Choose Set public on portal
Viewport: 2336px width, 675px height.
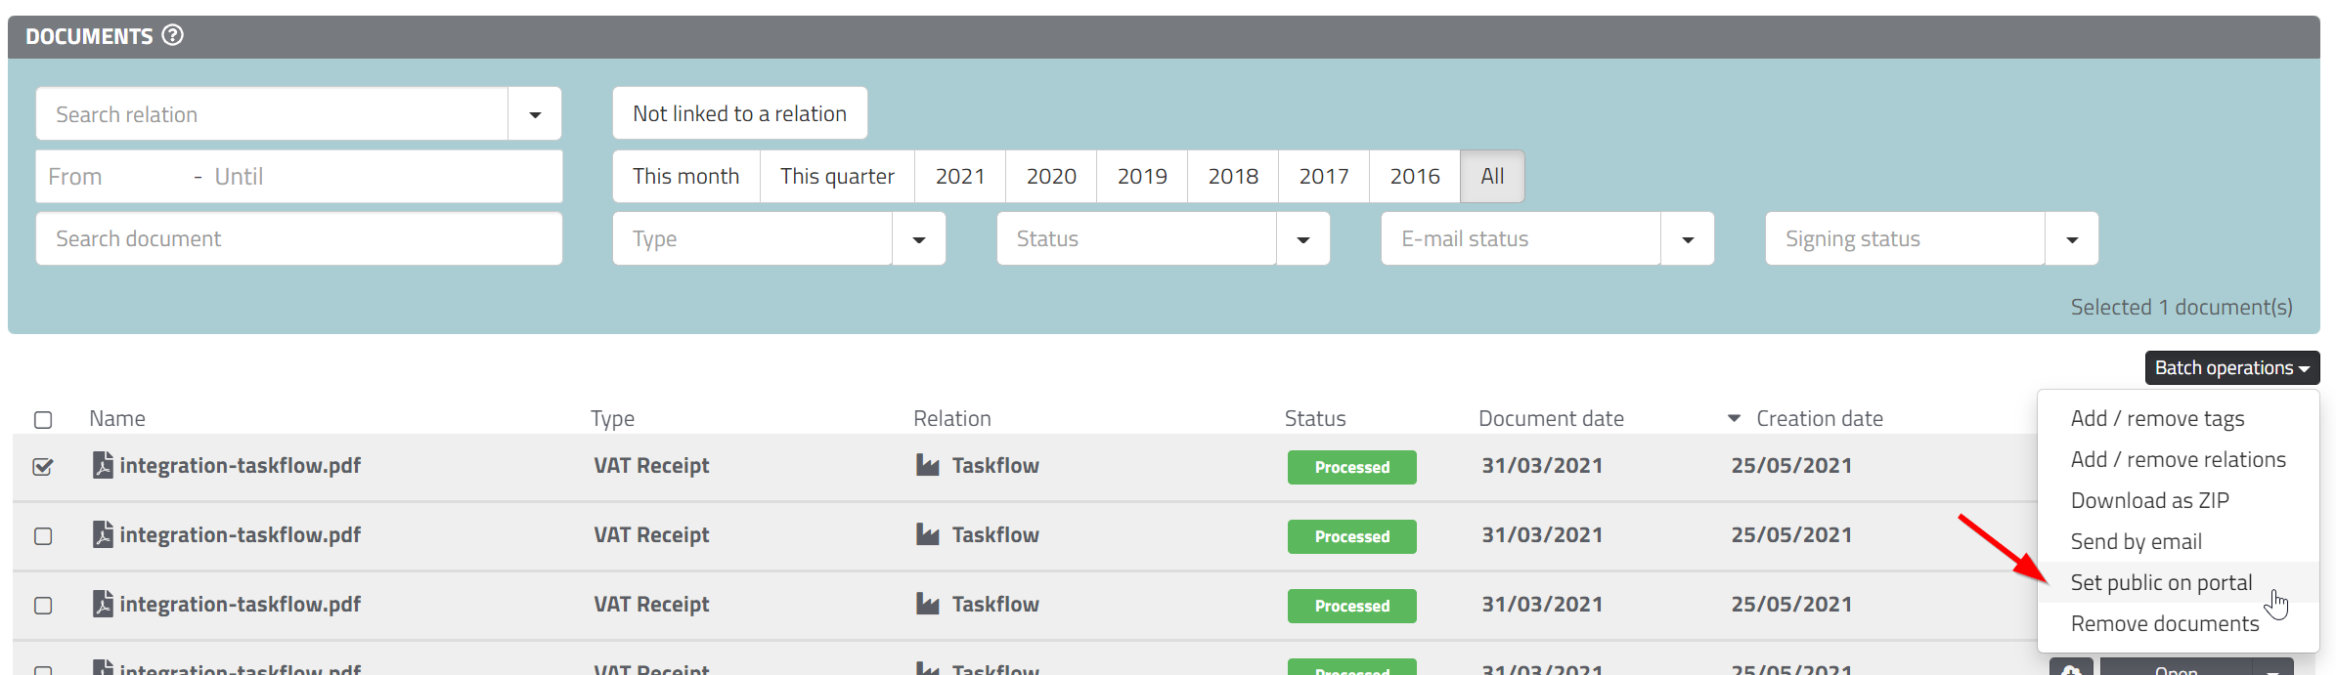(x=2161, y=583)
